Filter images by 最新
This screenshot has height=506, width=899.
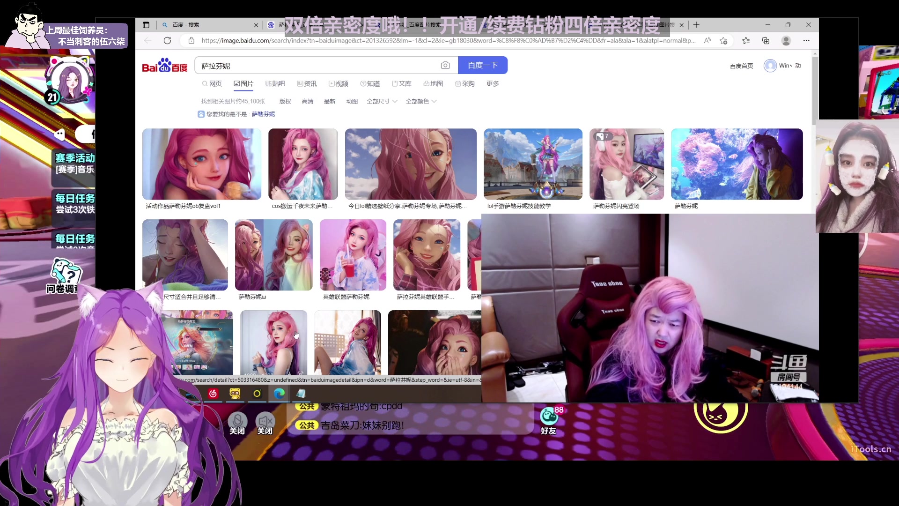(330, 101)
